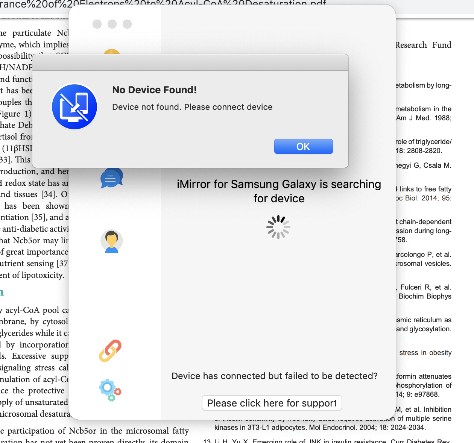Click the blue no-device alert icon
Viewport: 474px width, 443px height.
[74, 107]
